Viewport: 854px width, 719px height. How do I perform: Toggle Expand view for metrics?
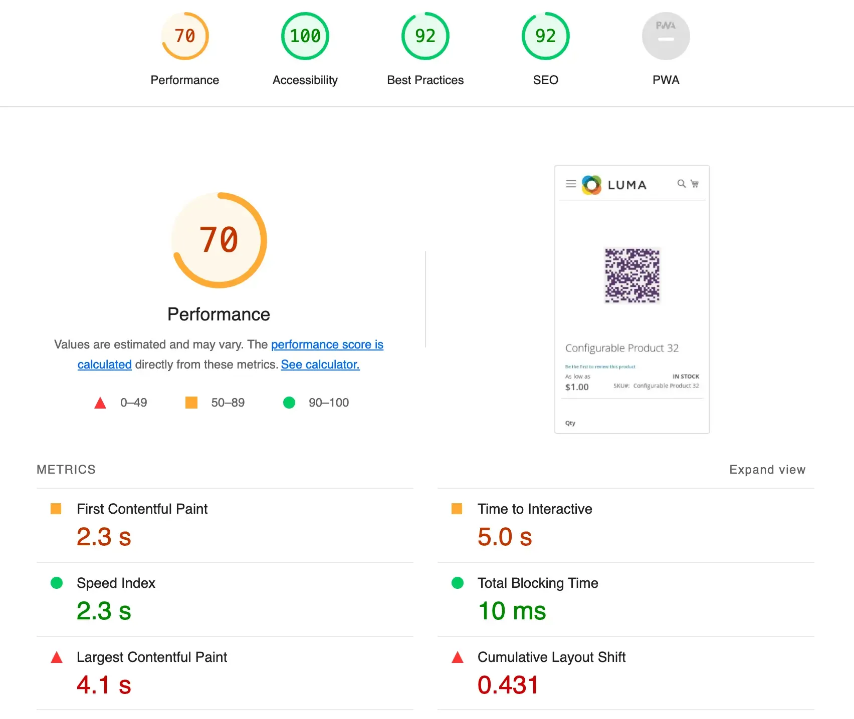pyautogui.click(x=767, y=470)
